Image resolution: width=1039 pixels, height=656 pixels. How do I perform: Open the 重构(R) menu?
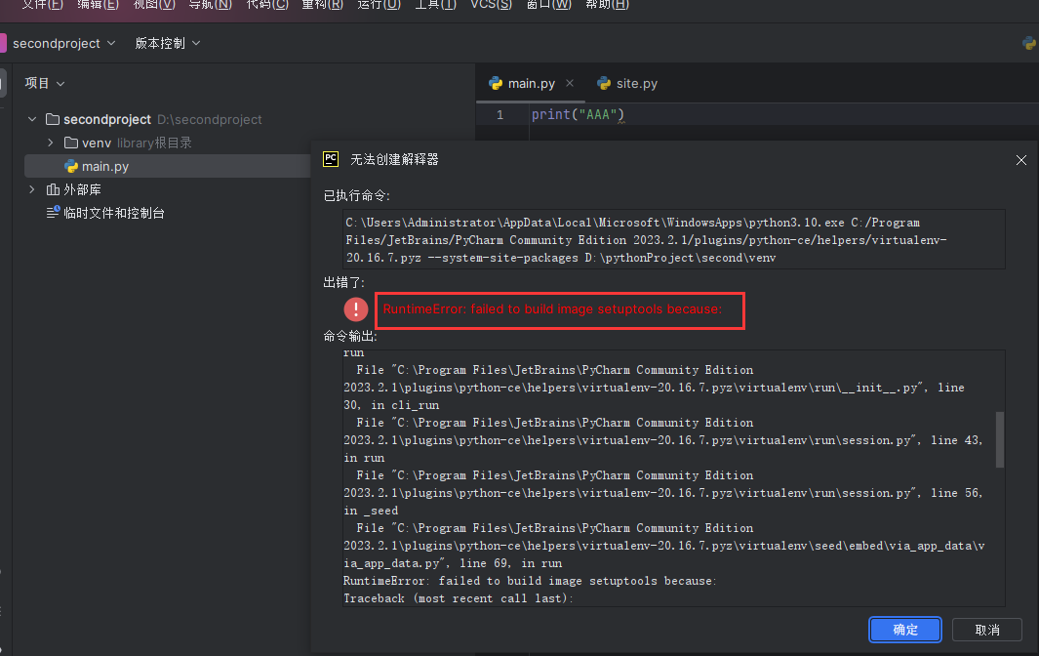click(323, 5)
